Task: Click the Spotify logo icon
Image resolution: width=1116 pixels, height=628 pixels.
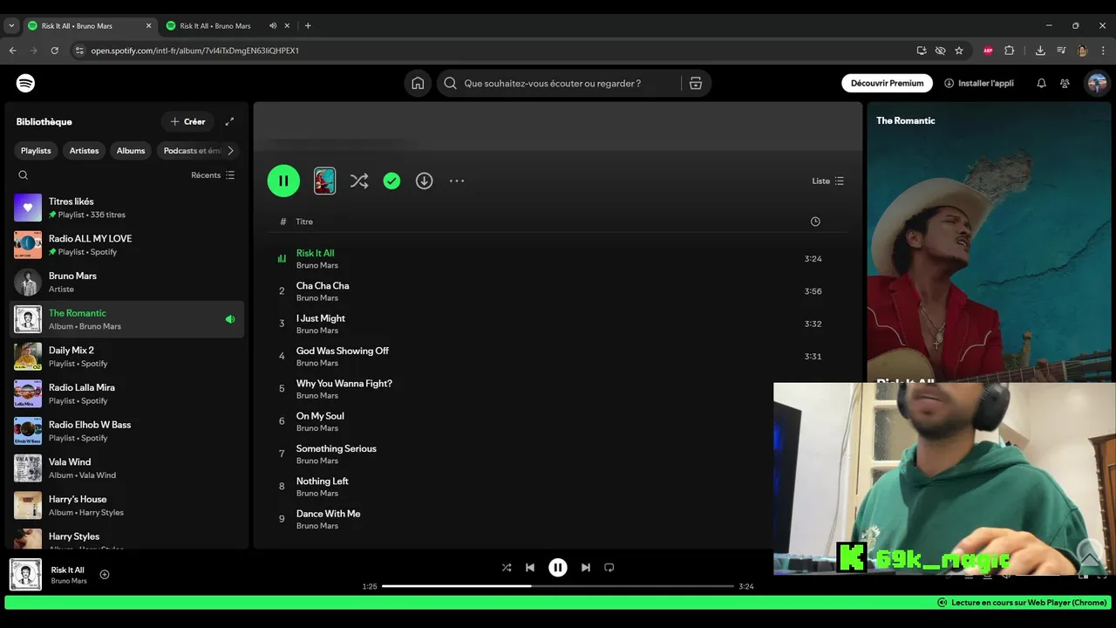Action: pos(25,84)
